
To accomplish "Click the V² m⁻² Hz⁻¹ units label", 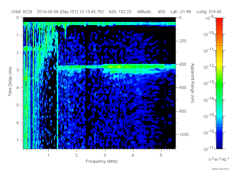I will pyautogui.click(x=219, y=159).
